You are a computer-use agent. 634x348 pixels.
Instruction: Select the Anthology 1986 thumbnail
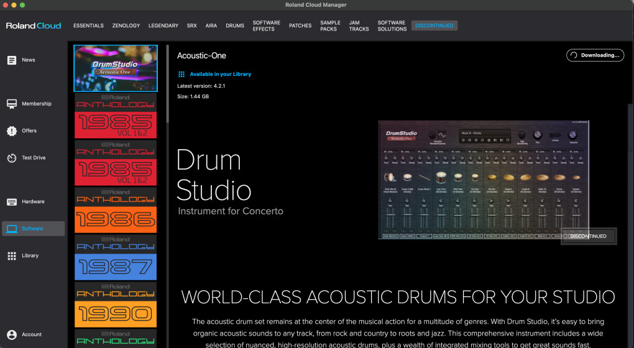click(x=116, y=210)
